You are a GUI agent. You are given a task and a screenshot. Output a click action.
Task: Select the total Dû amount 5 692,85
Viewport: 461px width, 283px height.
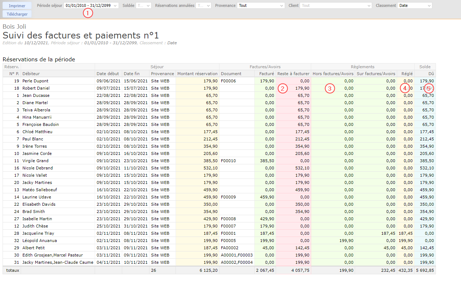[x=425, y=270]
